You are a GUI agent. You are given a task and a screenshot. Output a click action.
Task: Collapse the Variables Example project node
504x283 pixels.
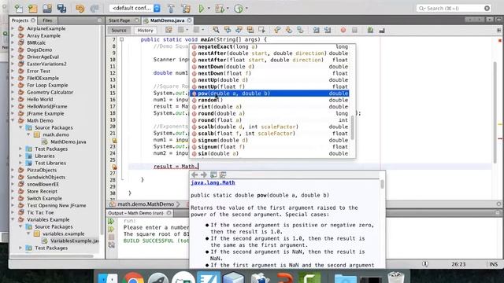13,220
